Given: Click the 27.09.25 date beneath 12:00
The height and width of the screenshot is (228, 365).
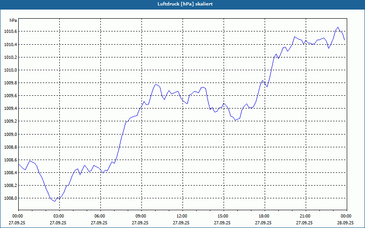Looking at the screenshot, I should pyautogui.click(x=181, y=223).
